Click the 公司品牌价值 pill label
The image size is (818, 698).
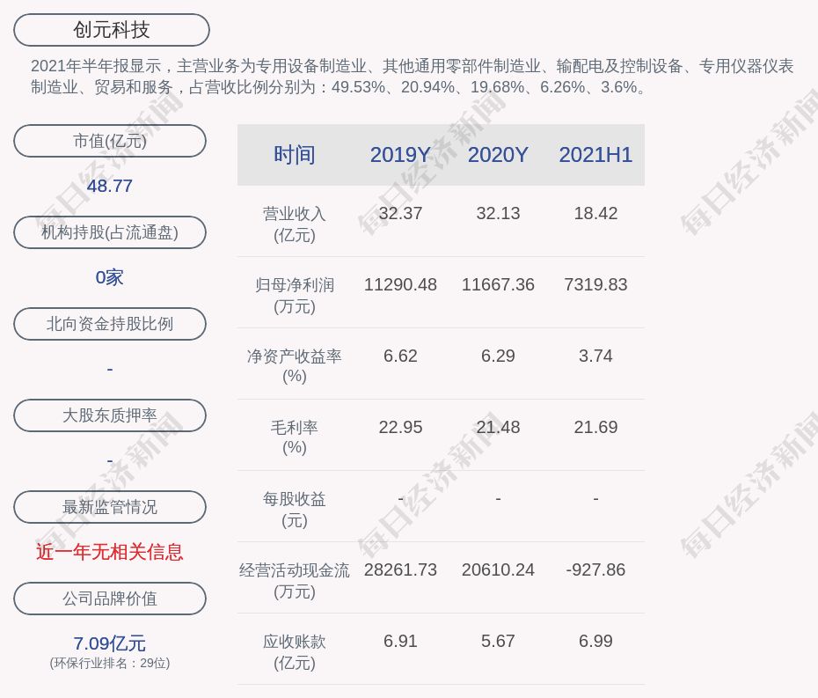(x=110, y=599)
